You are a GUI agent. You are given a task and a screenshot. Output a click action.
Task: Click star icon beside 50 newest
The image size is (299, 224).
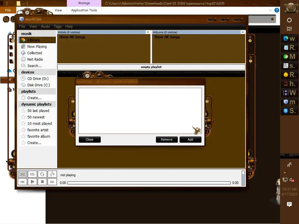23,117
